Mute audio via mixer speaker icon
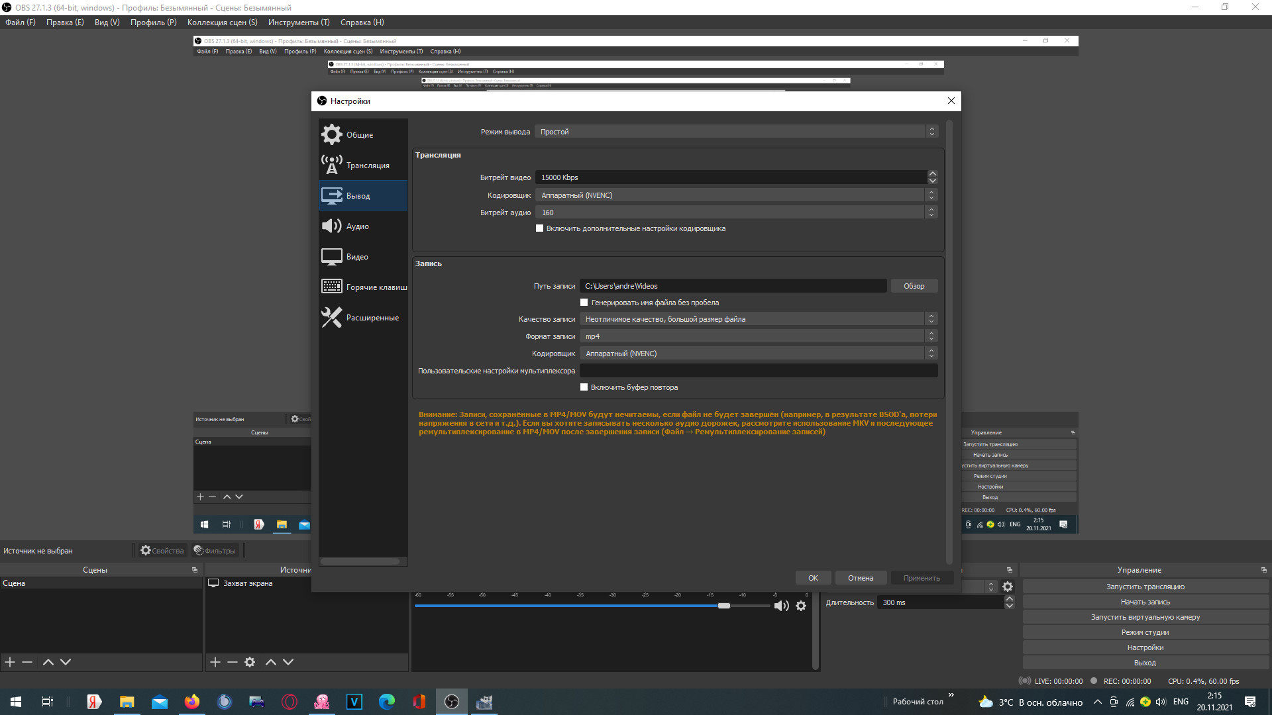1272x715 pixels. [x=781, y=606]
